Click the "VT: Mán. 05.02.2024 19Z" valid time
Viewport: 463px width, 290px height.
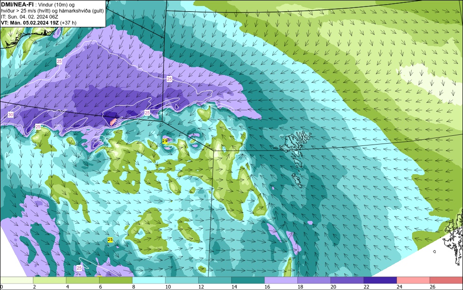[x=30, y=23]
